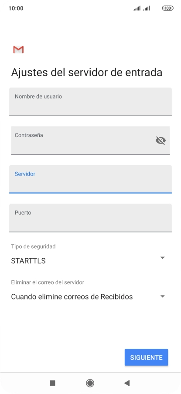Screen dimensions: 181x394
Task: Click the SIGUIENTE button
Action: click(146, 357)
